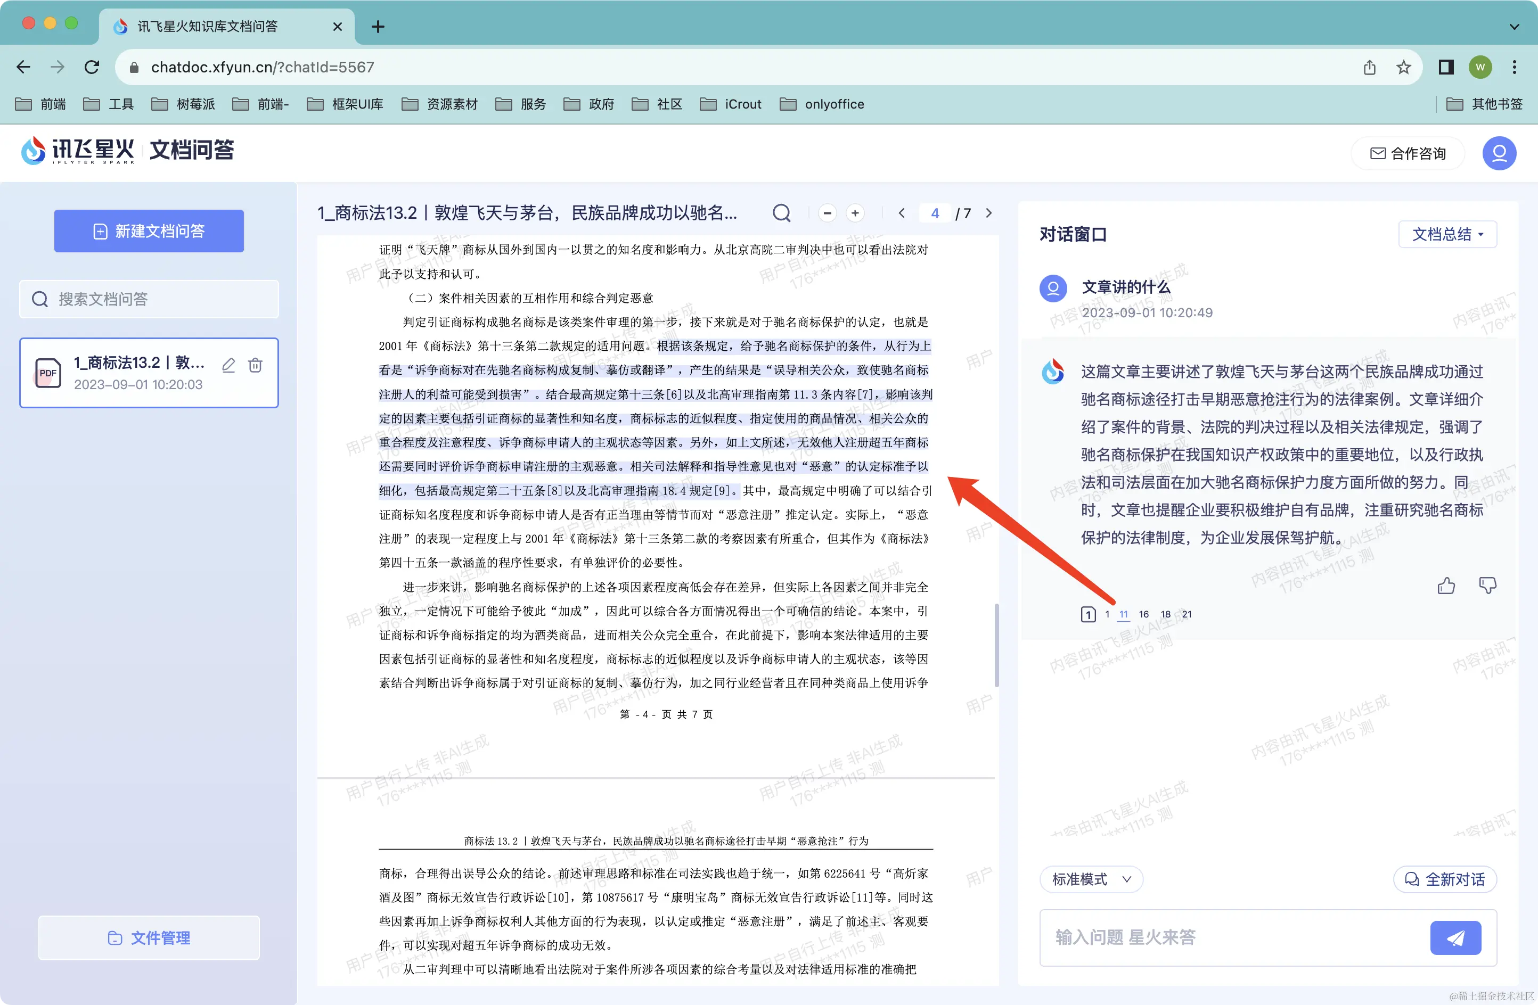
Task: Go to the previous PDF page
Action: [902, 212]
